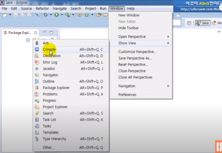Screen dimensions: 222x153
Task: Open the New Java Class dropdown arrow
Action: click(92, 15)
